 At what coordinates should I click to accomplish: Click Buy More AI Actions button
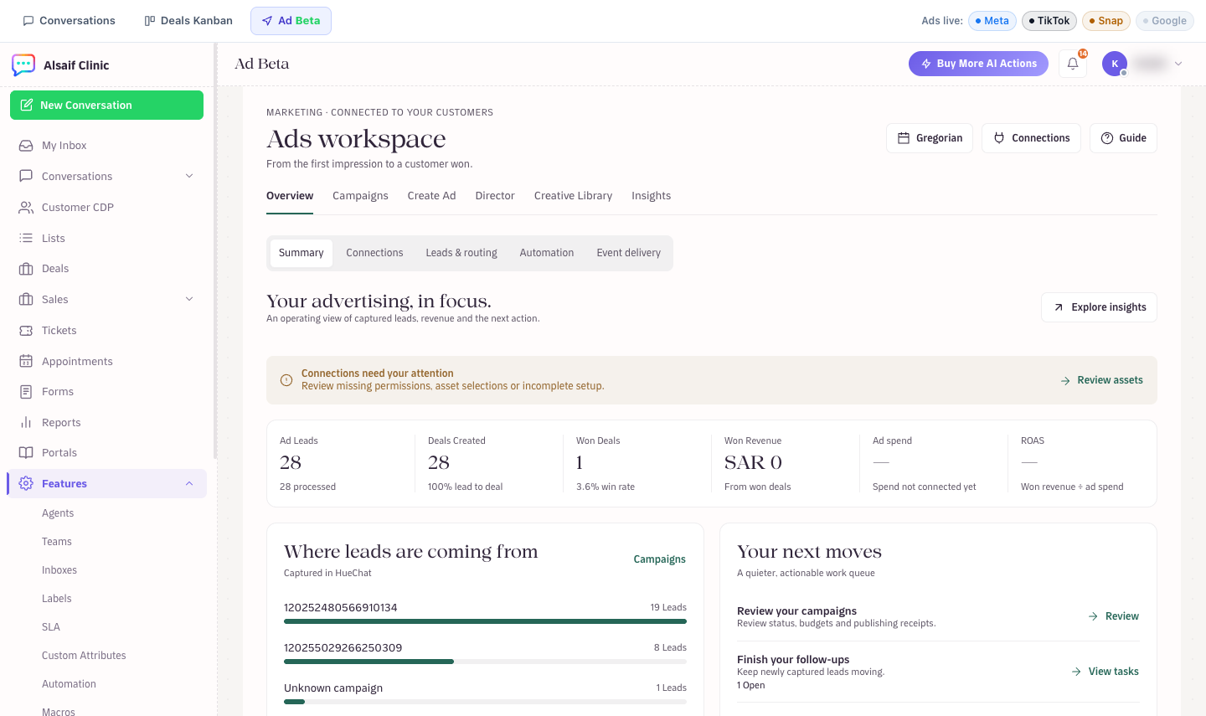(x=978, y=64)
